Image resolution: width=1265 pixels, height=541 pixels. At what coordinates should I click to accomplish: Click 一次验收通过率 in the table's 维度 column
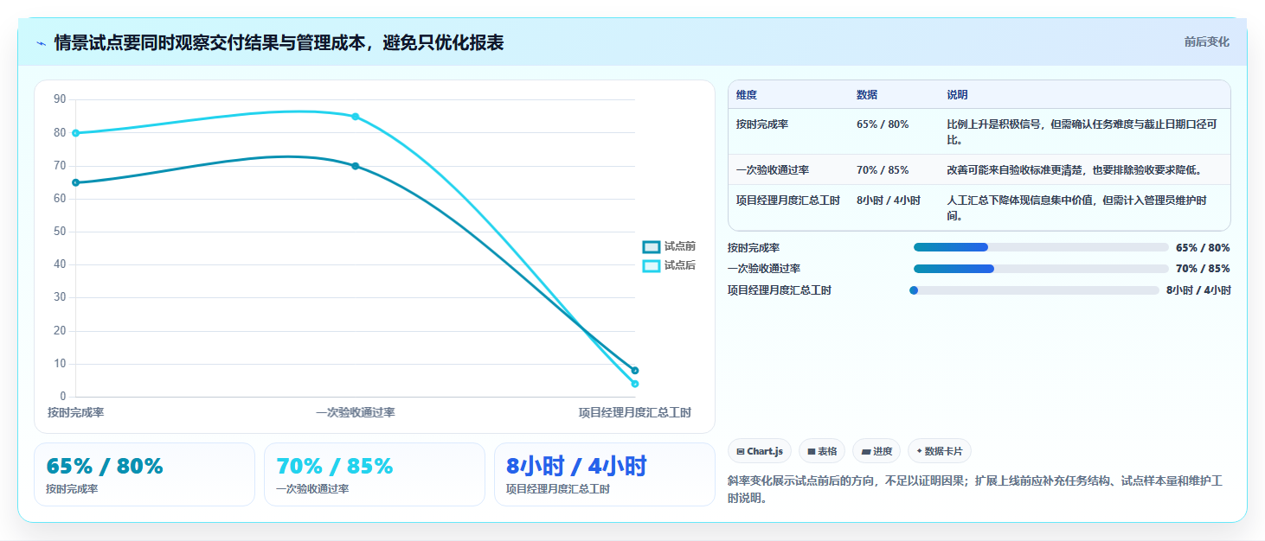pyautogui.click(x=773, y=170)
